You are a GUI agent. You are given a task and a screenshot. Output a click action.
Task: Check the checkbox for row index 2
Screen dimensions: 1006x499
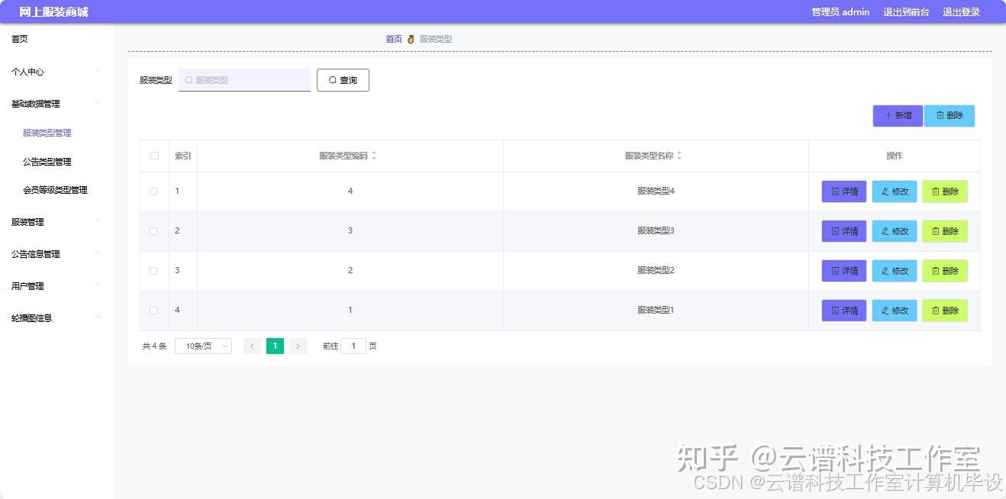pos(153,231)
